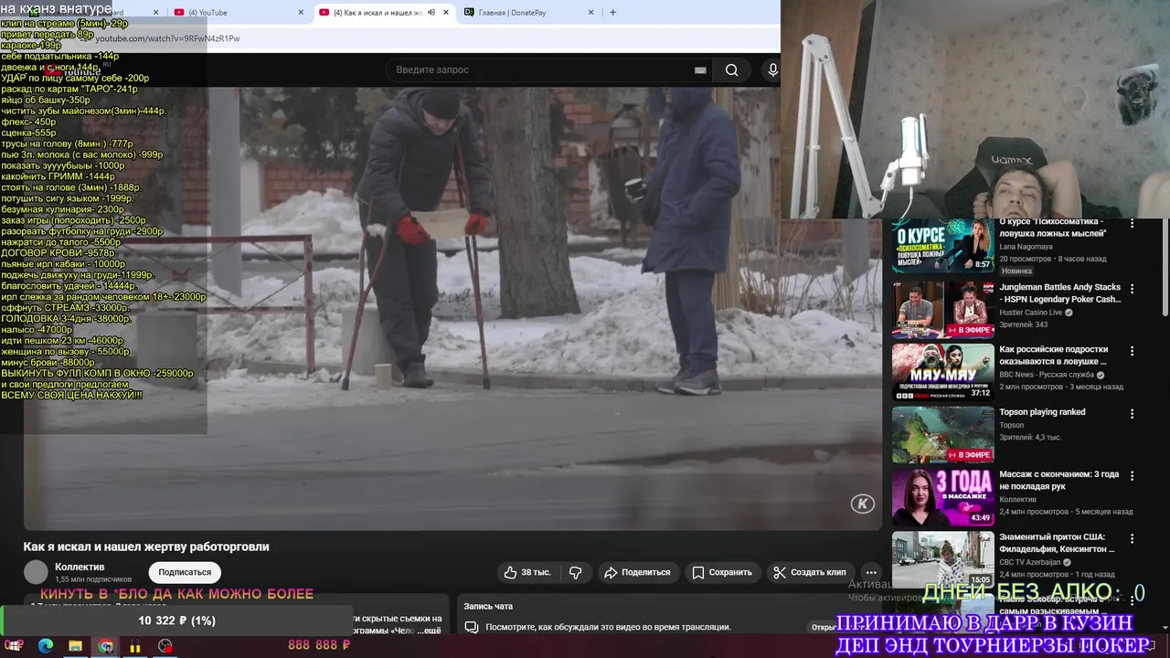
Task: Open File Explorer from taskbar
Action: [x=75, y=646]
